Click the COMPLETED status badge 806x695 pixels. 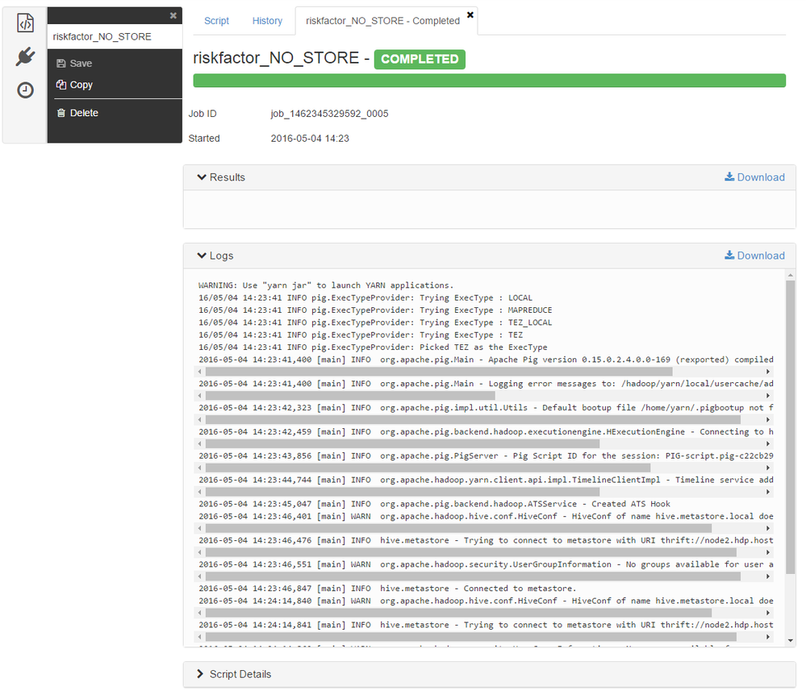click(x=420, y=59)
